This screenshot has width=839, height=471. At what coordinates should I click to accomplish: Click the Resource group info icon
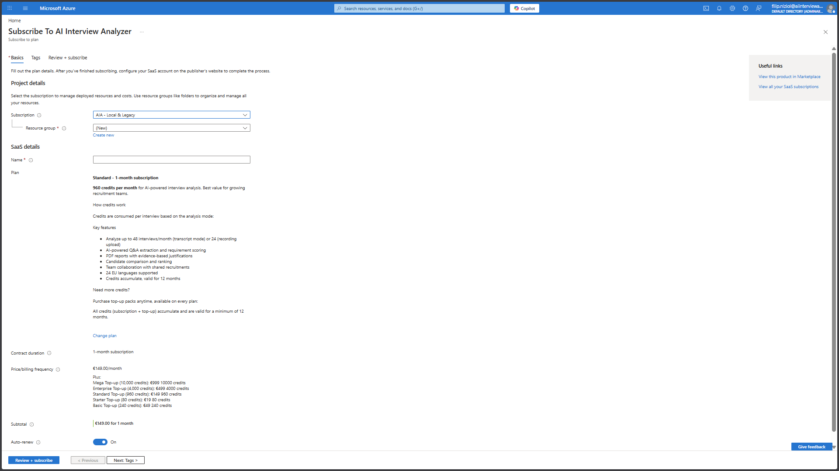pyautogui.click(x=64, y=128)
